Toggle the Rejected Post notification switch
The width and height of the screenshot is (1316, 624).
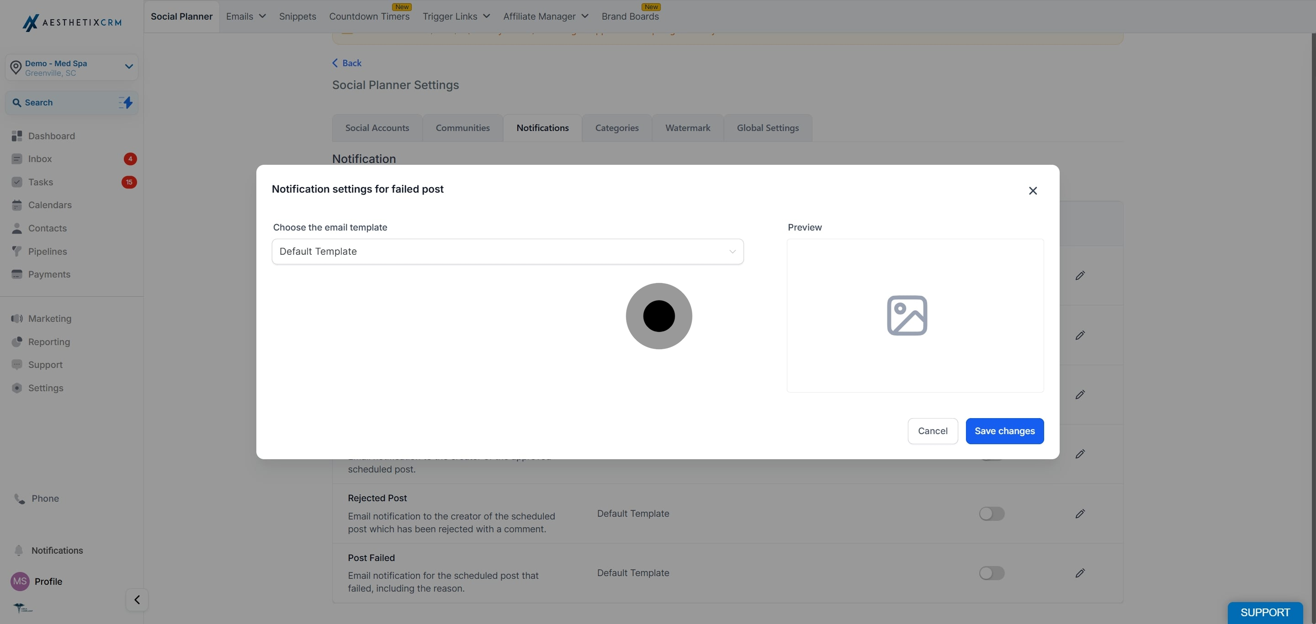click(992, 513)
